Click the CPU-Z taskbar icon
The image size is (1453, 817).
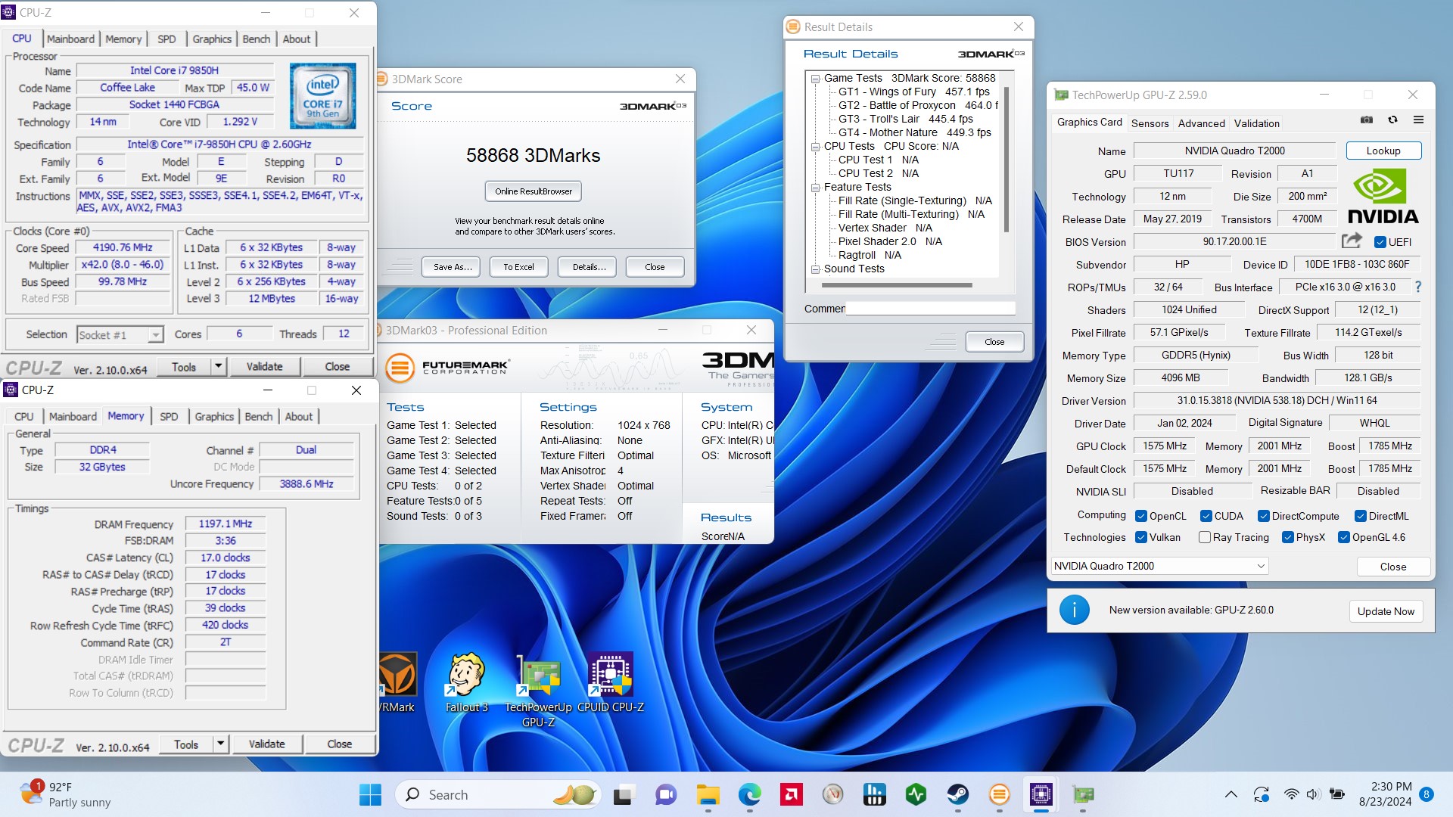pyautogui.click(x=1041, y=794)
